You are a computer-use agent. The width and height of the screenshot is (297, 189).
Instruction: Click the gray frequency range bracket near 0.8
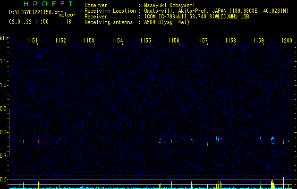point(9,132)
